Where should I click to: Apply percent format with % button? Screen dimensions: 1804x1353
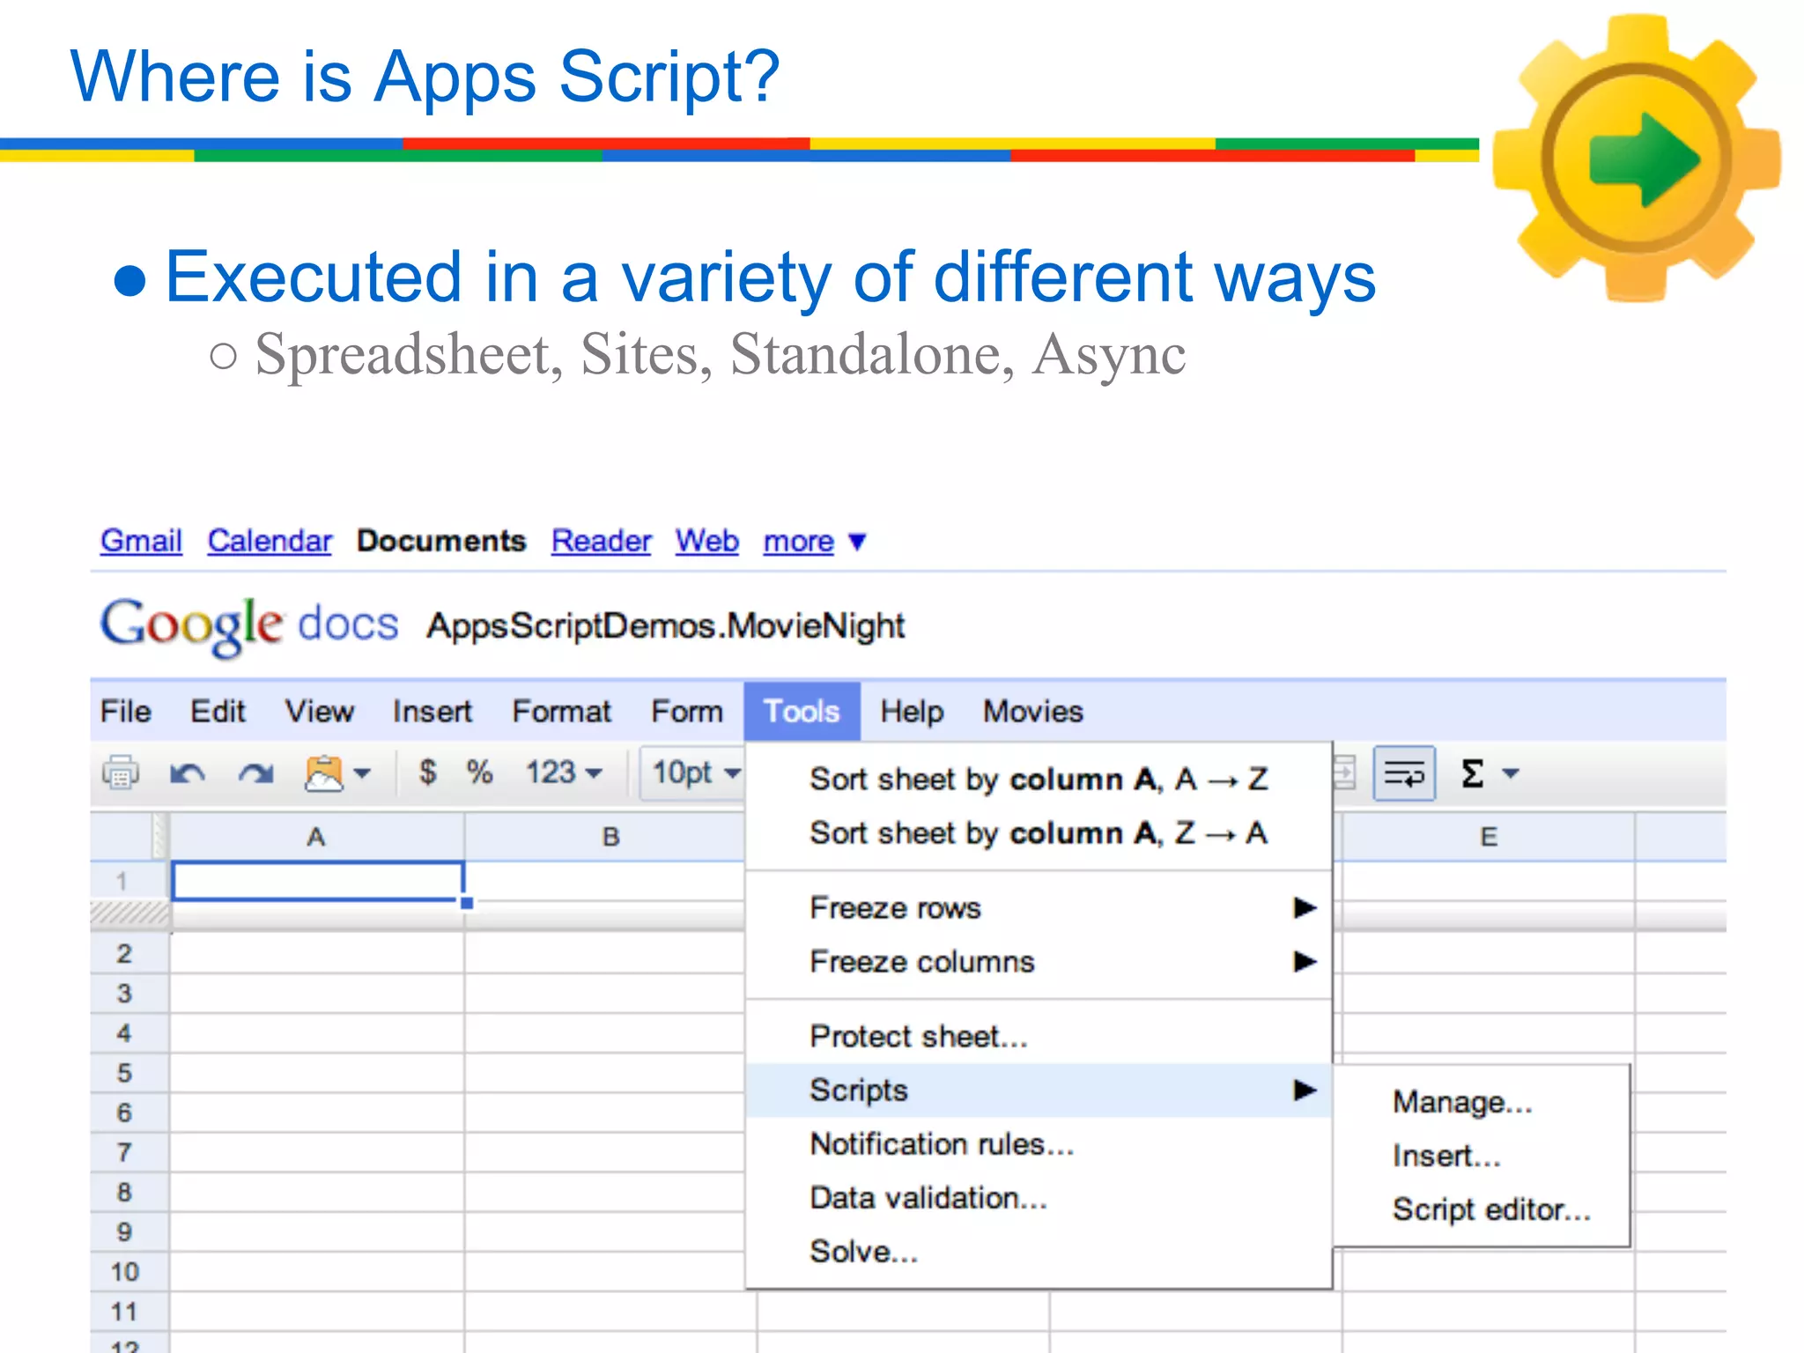click(479, 773)
